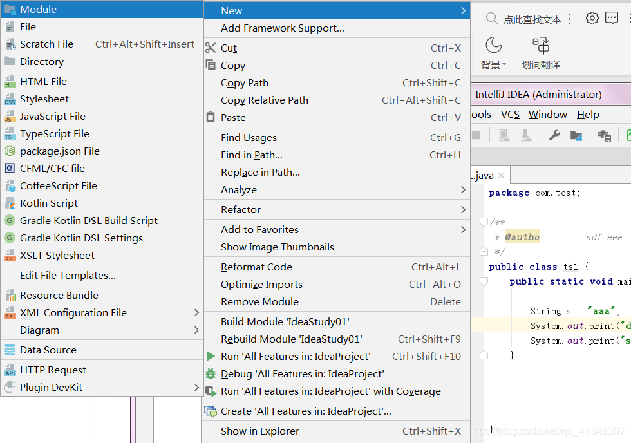The height and width of the screenshot is (443, 631).
Task: Choose Build Module 'IdeaStudy01'
Action: point(337,322)
